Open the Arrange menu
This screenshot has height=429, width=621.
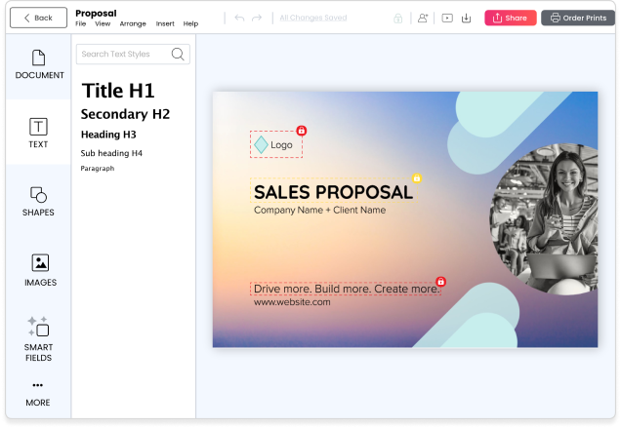[x=133, y=23]
